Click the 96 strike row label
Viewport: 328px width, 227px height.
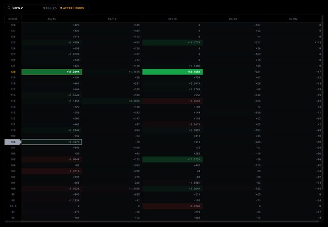(13, 218)
